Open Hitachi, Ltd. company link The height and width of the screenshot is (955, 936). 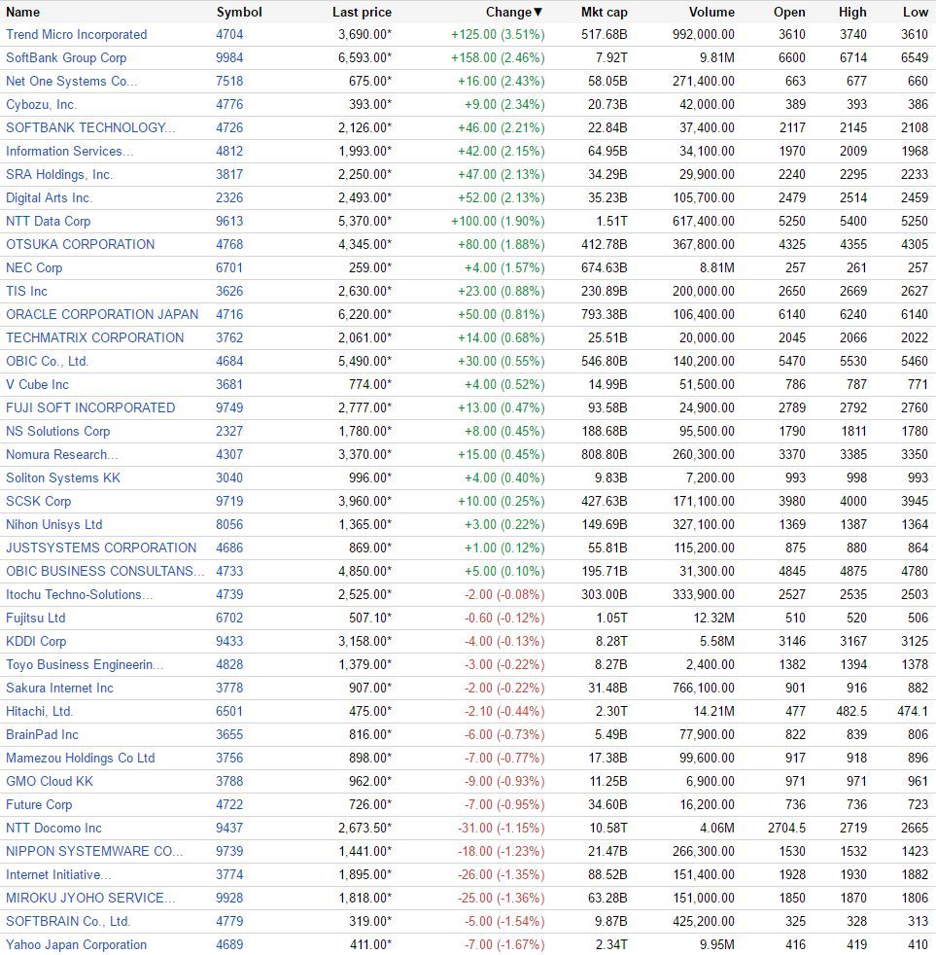click(x=39, y=711)
